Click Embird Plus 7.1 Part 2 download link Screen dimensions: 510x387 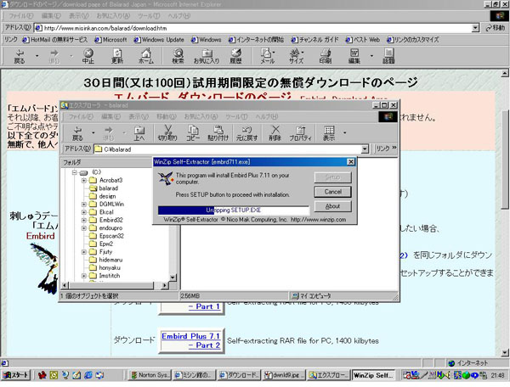tap(191, 340)
